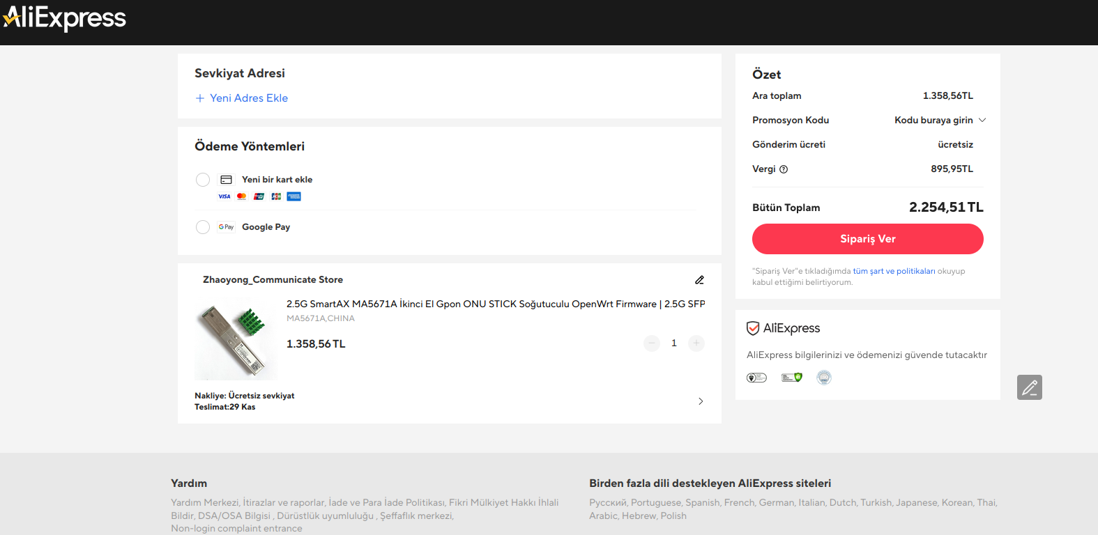Click the JCB card logo

pyautogui.click(x=277, y=196)
